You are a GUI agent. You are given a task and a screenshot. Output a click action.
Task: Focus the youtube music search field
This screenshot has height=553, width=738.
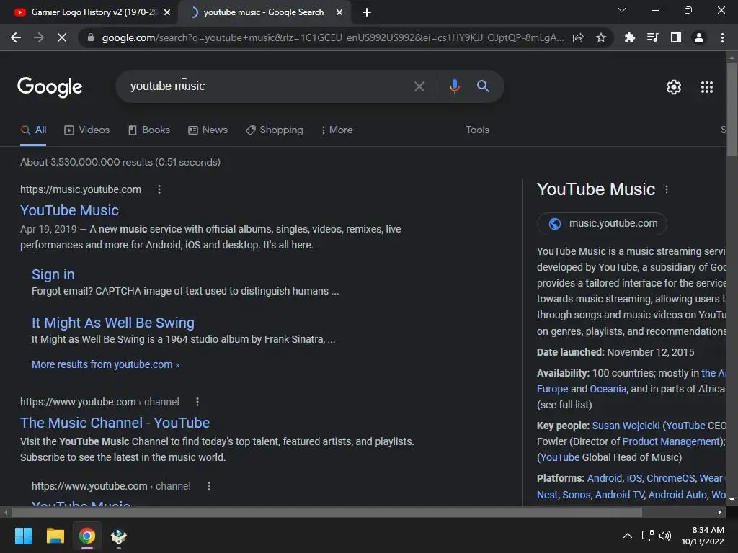point(268,86)
